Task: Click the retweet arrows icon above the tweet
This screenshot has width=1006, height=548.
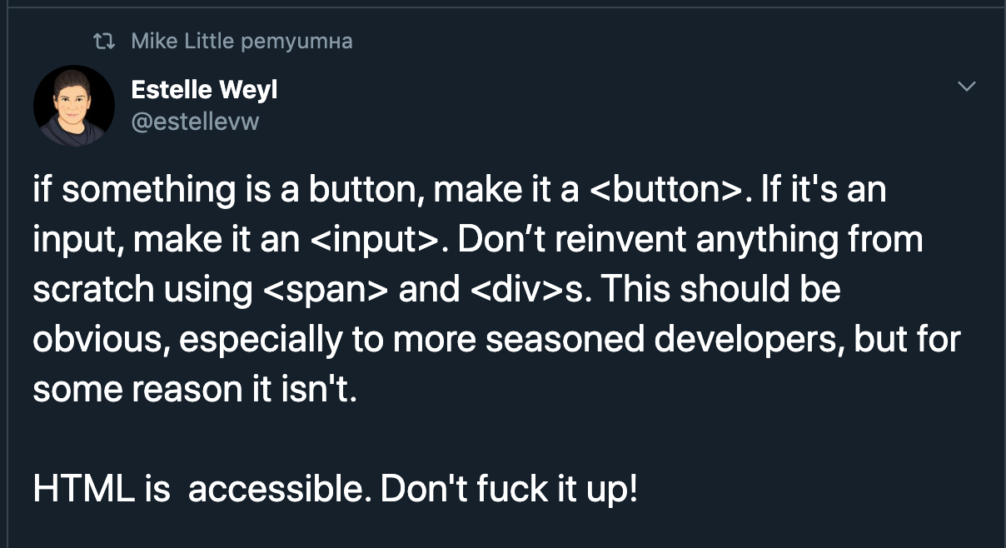Action: pos(105,41)
